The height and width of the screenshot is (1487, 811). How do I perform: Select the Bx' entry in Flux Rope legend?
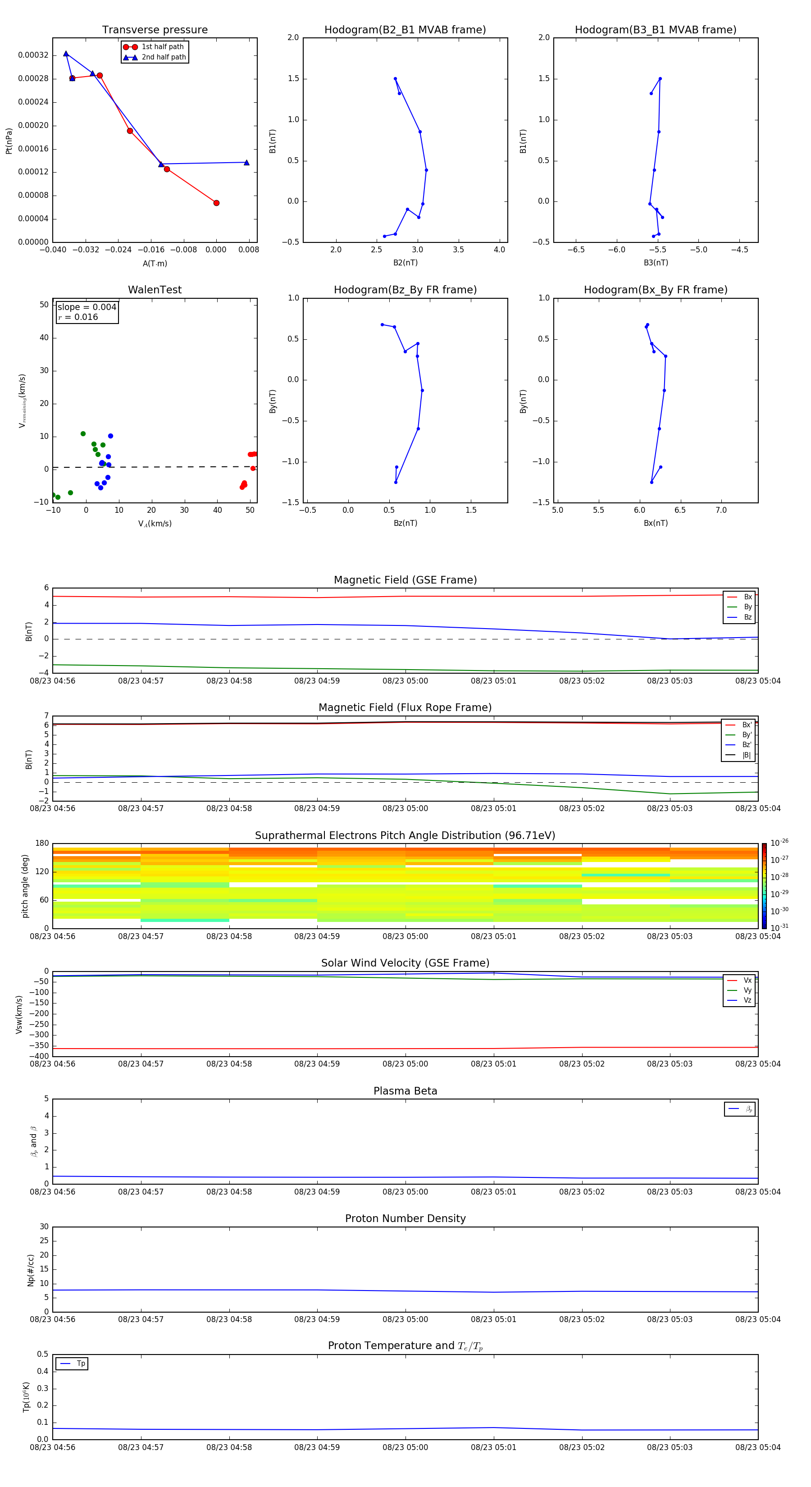(738, 725)
